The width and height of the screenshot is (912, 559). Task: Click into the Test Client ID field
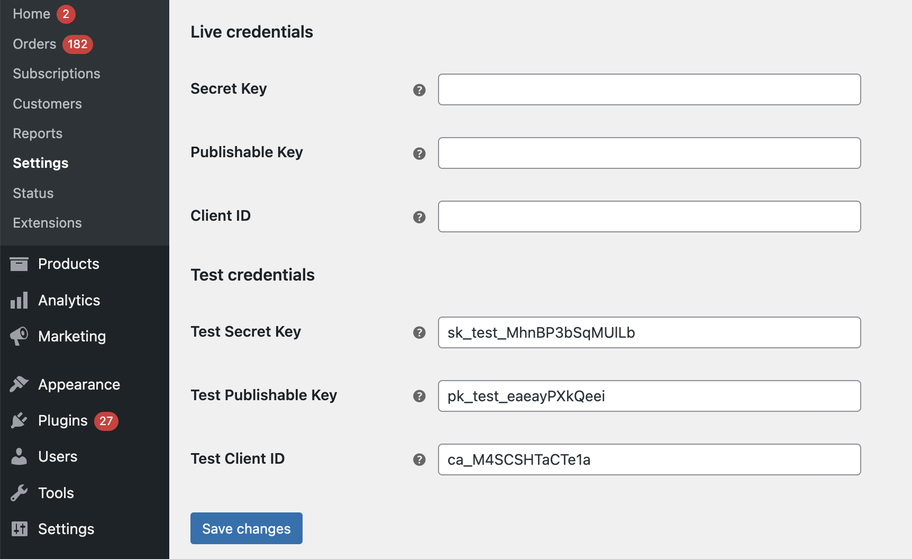(650, 459)
